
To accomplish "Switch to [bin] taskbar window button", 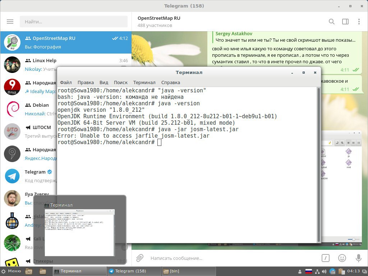I will click(x=189, y=271).
